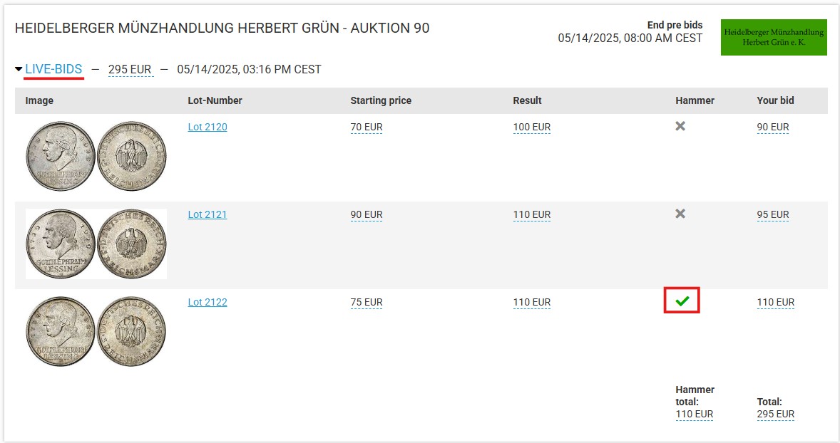Screen dimensions: 840x443
Task: Click the 295 EUR total at bottom
Action: [x=776, y=414]
